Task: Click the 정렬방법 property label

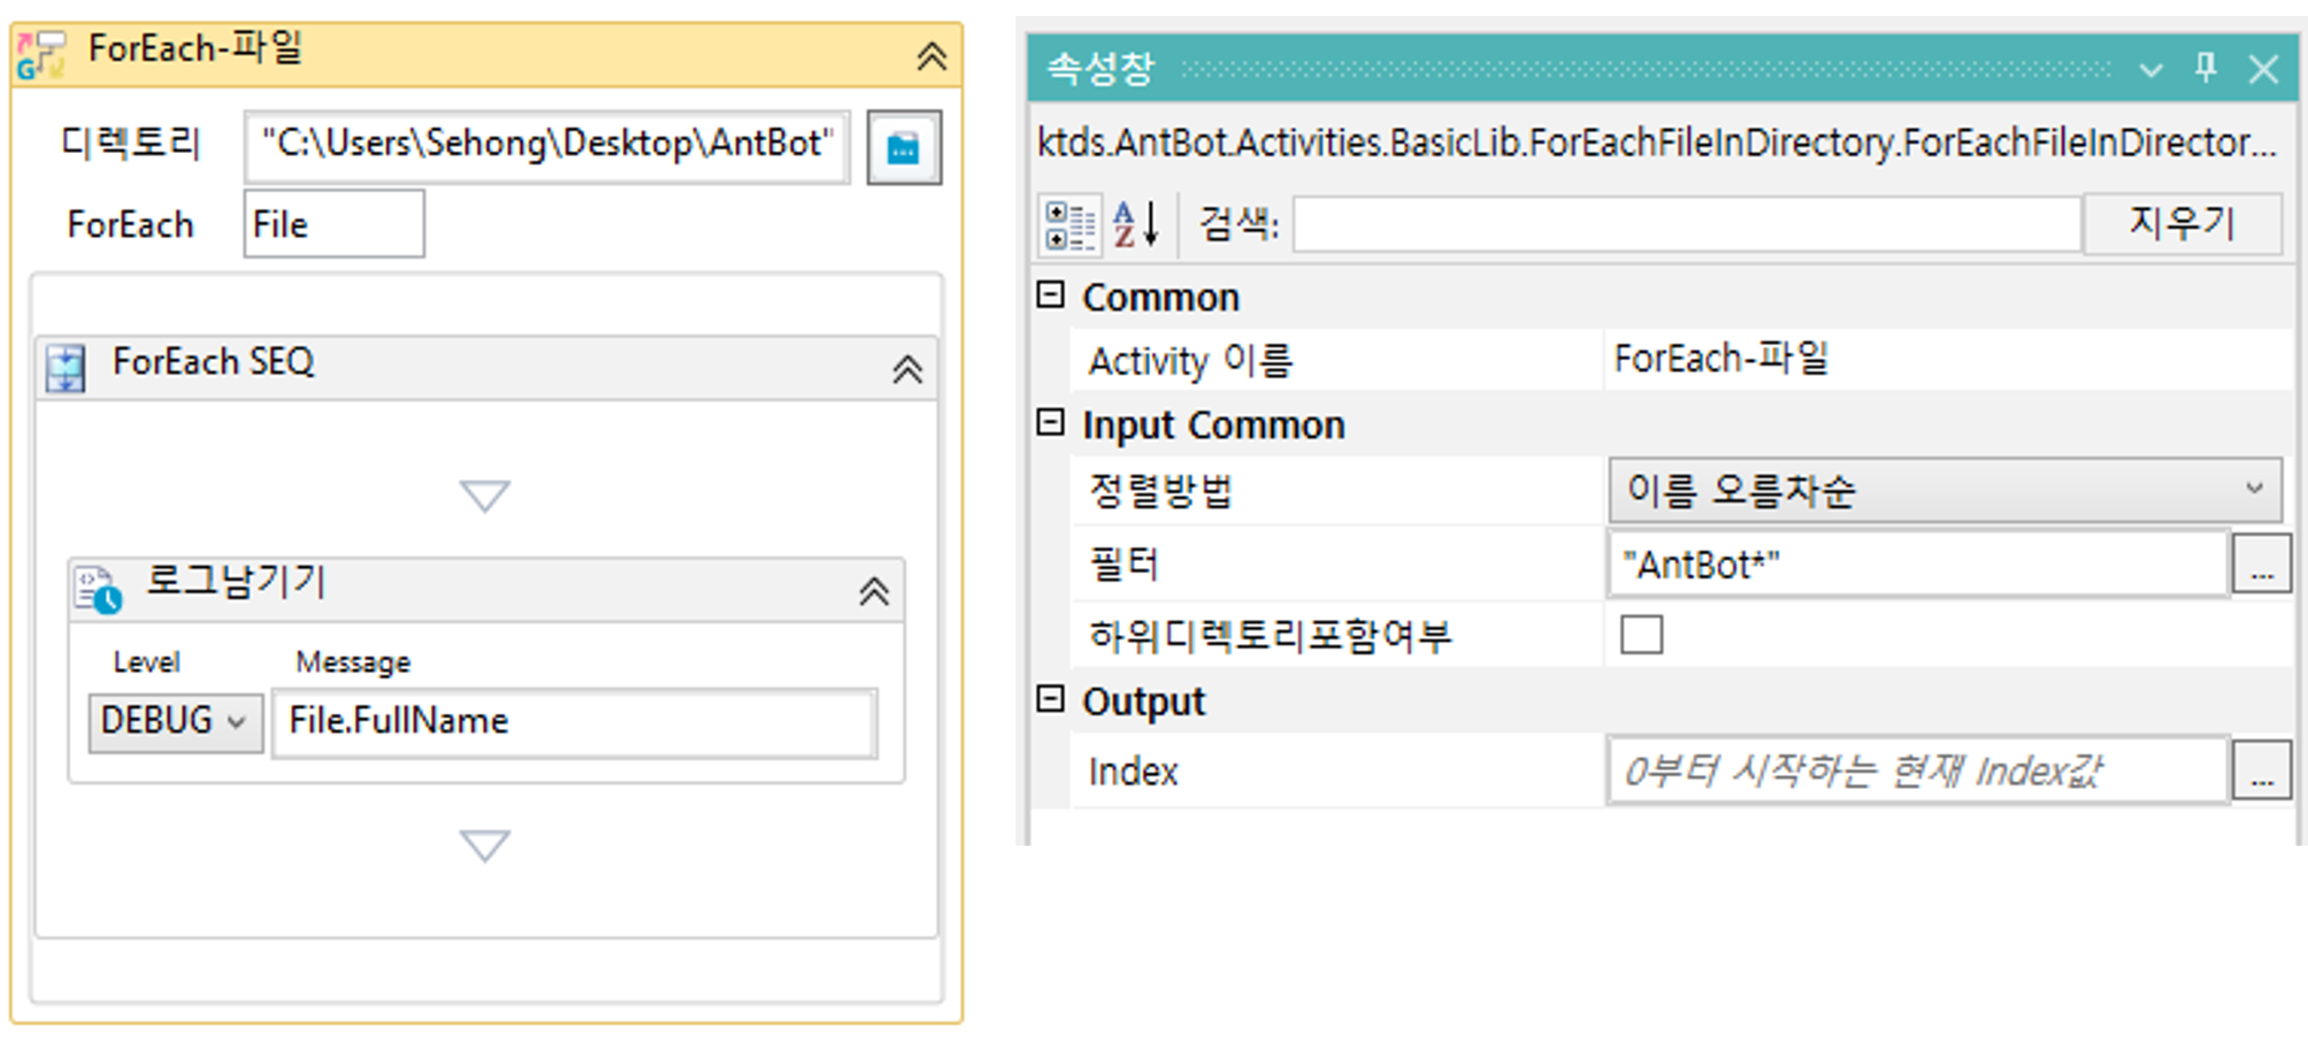Action: [x=1162, y=492]
